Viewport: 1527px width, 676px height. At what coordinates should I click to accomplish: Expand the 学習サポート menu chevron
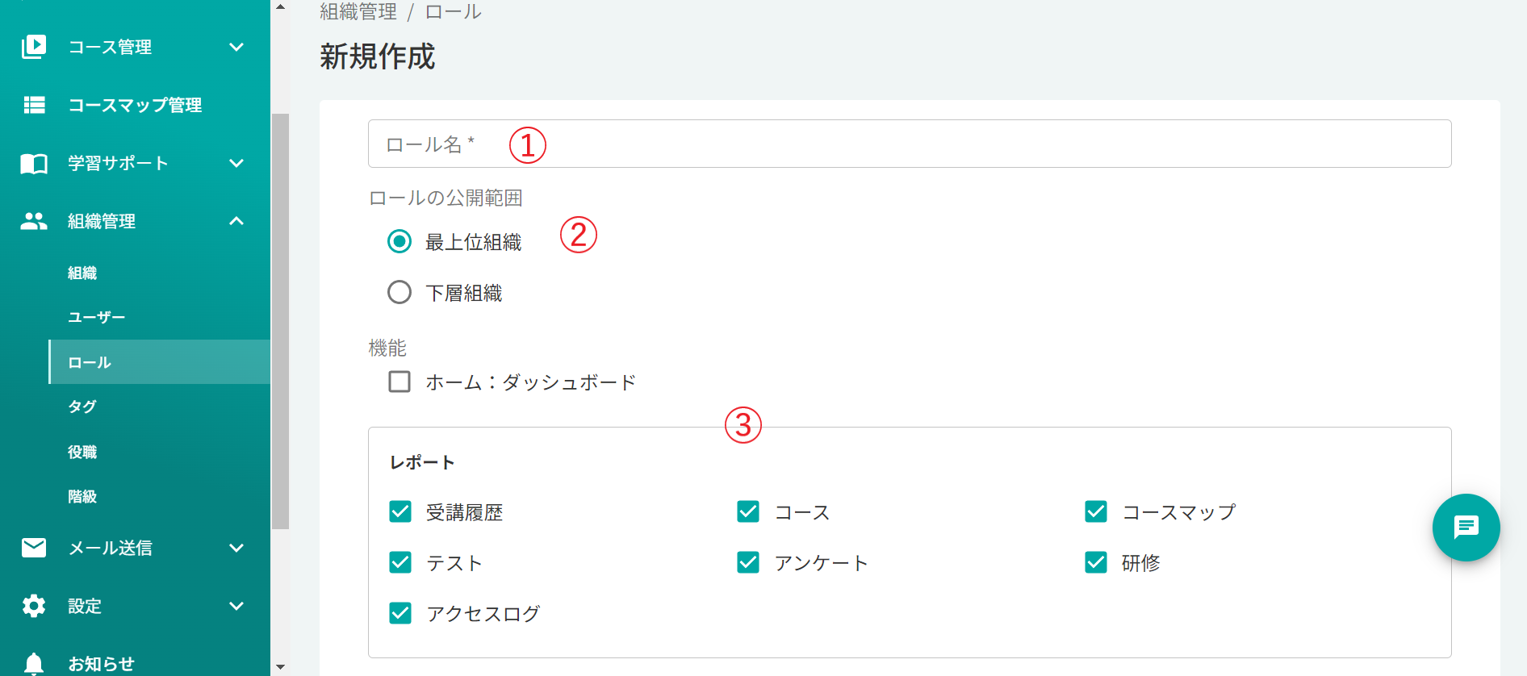click(236, 163)
